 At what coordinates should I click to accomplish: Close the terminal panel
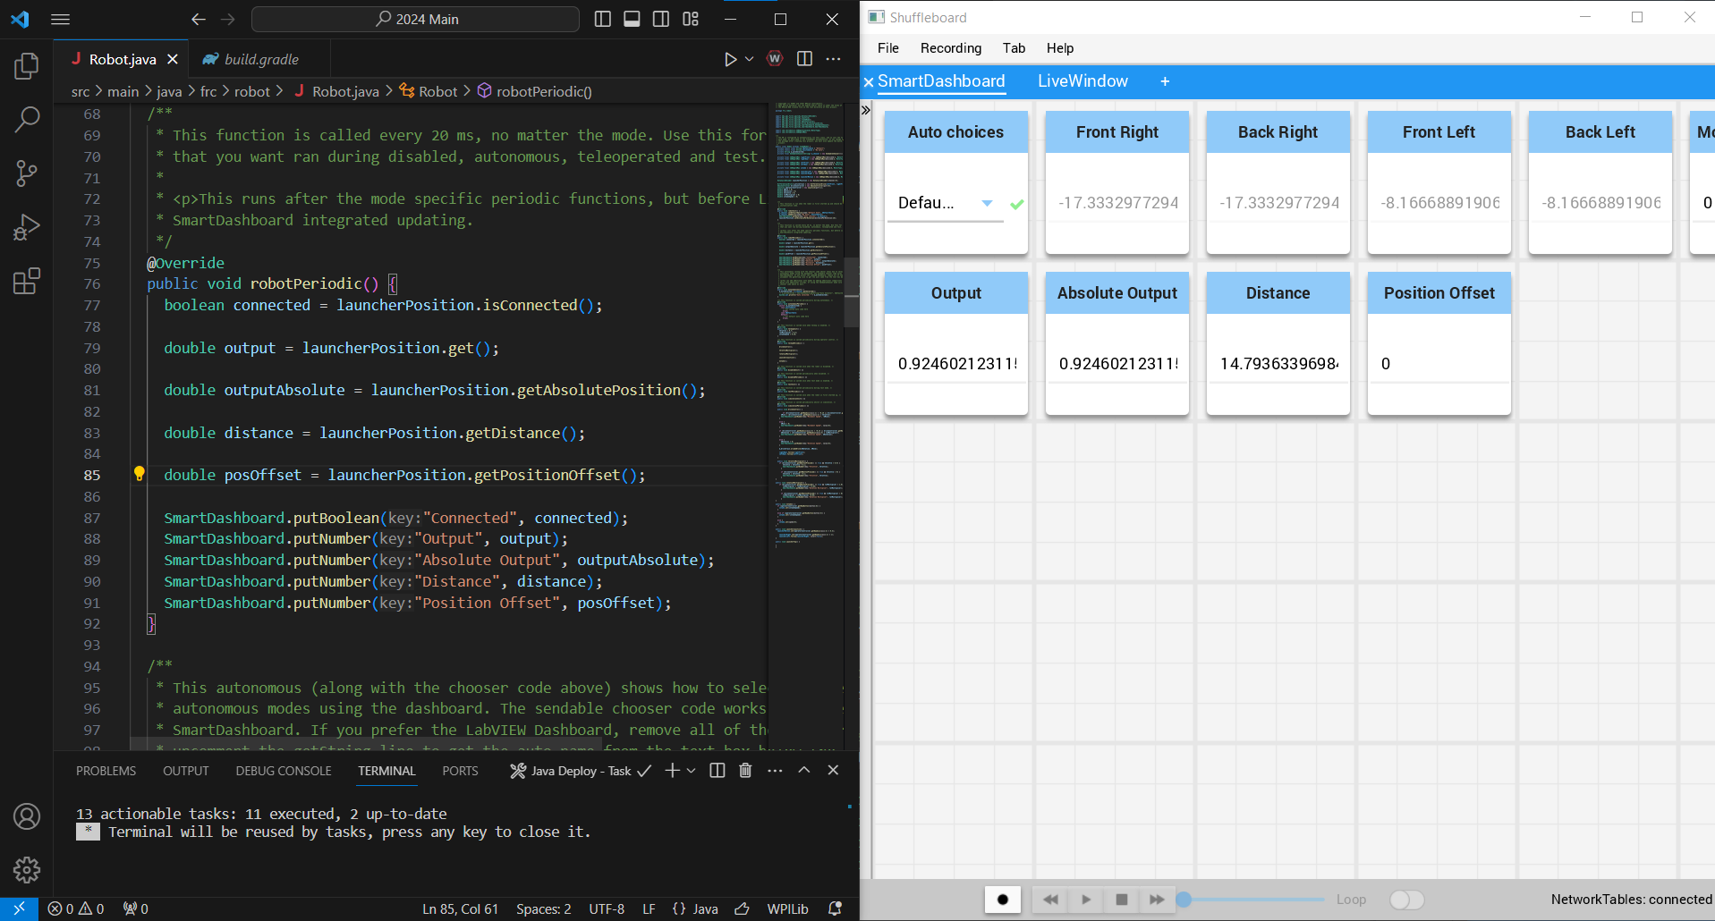tap(833, 770)
